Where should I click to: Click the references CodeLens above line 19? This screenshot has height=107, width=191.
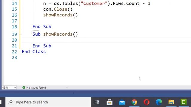[36, 30]
